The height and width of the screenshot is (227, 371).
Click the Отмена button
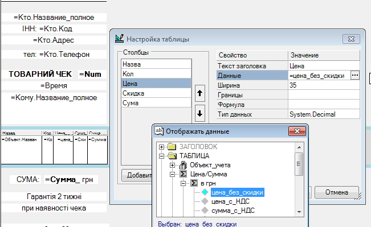click(x=336, y=192)
